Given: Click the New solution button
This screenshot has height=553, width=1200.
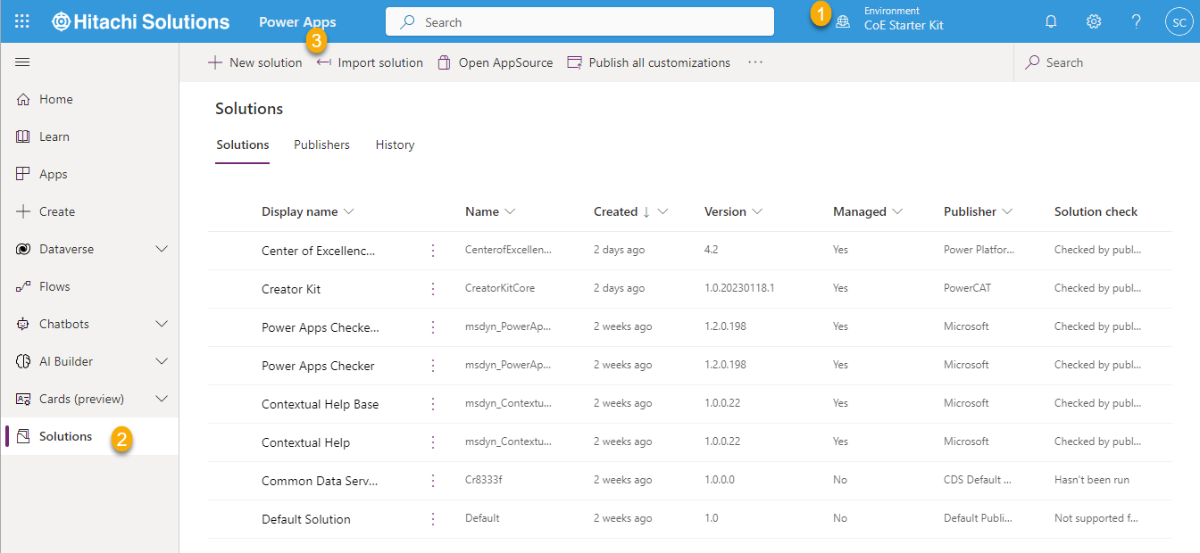Looking at the screenshot, I should (255, 62).
